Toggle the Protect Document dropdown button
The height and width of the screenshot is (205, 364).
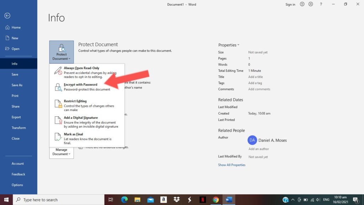(61, 52)
